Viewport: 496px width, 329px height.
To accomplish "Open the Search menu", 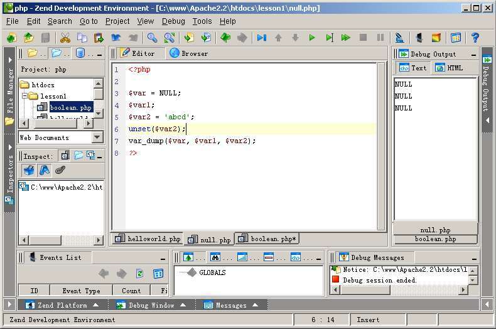I will (x=60, y=21).
